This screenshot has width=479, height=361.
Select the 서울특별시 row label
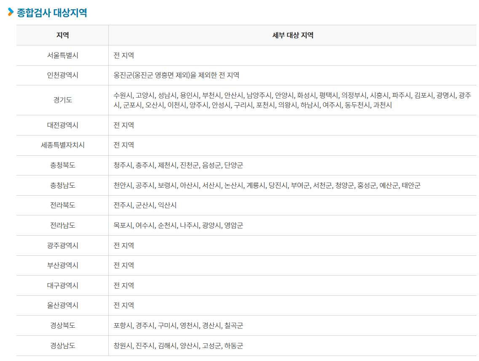pyautogui.click(x=63, y=55)
